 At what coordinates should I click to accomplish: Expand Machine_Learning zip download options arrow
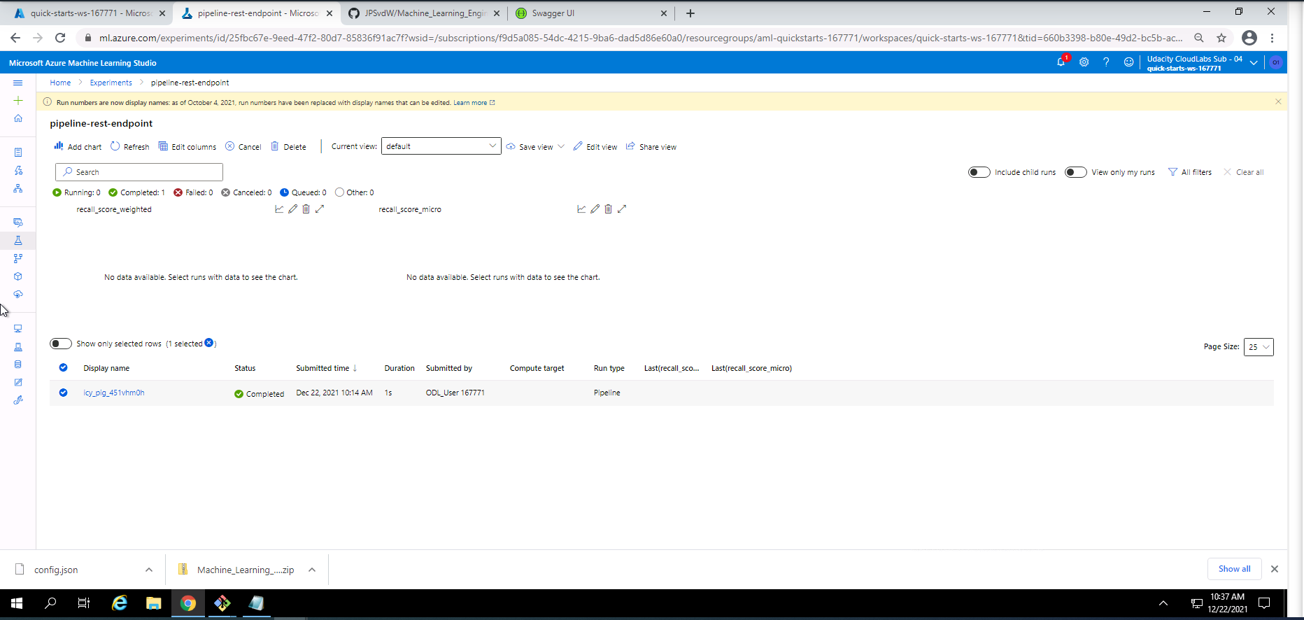[312, 570]
